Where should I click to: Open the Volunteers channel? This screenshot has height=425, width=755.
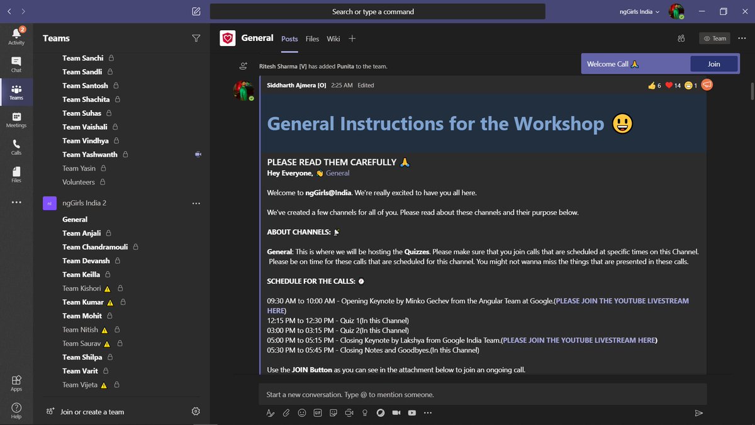(79, 182)
